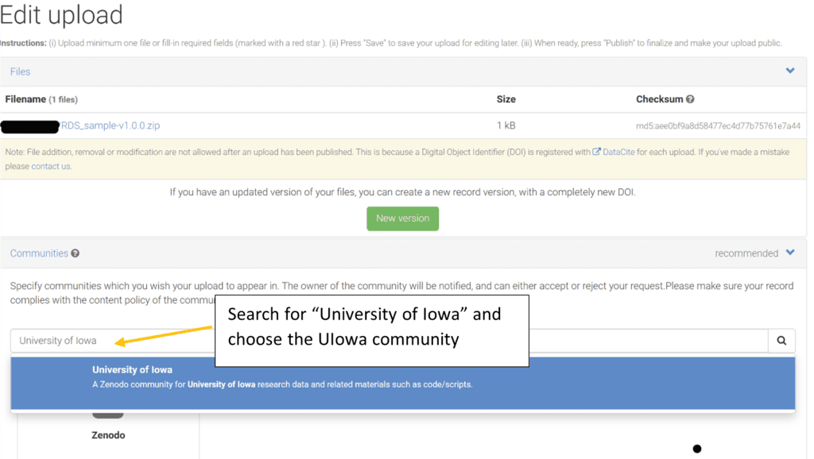Click the search magnifier icon

[781, 340]
